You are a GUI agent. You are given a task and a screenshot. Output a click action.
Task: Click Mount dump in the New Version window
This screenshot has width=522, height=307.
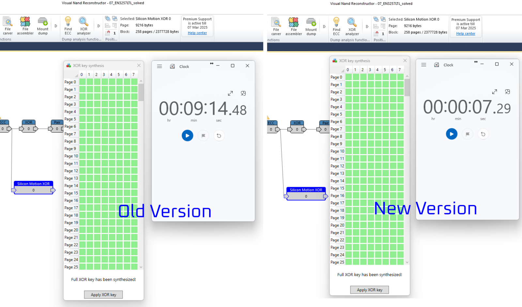click(x=311, y=26)
